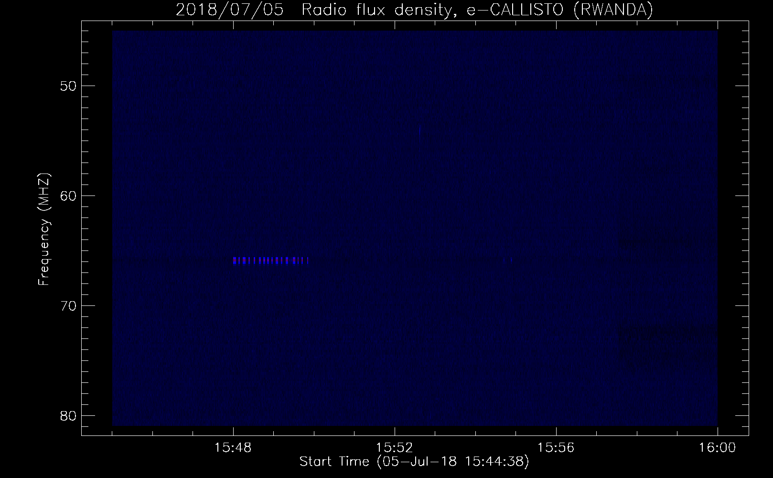Select the 15:48 time tick label
The width and height of the screenshot is (773, 478).
pos(233,448)
